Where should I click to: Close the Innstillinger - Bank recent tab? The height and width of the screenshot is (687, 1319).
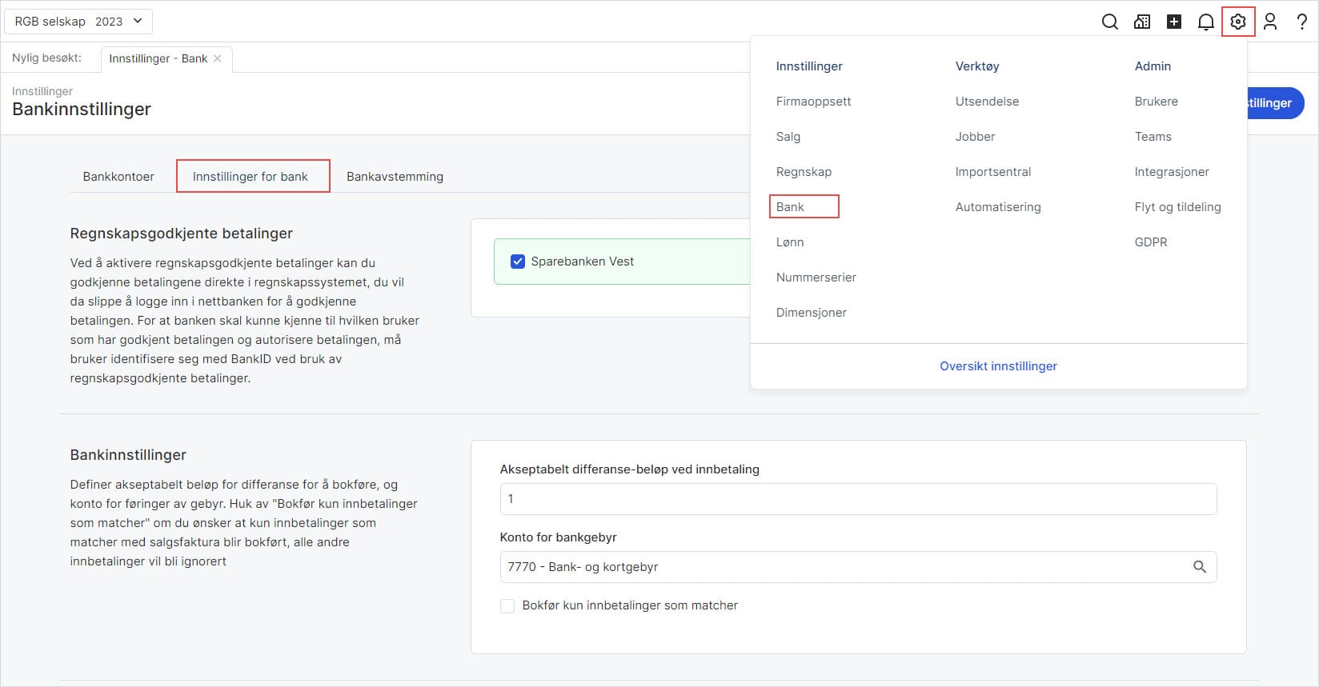click(218, 58)
